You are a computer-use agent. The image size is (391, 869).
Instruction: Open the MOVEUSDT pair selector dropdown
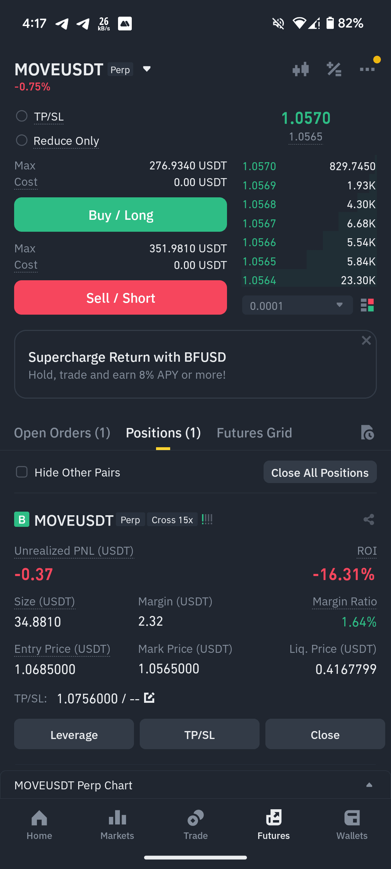147,69
